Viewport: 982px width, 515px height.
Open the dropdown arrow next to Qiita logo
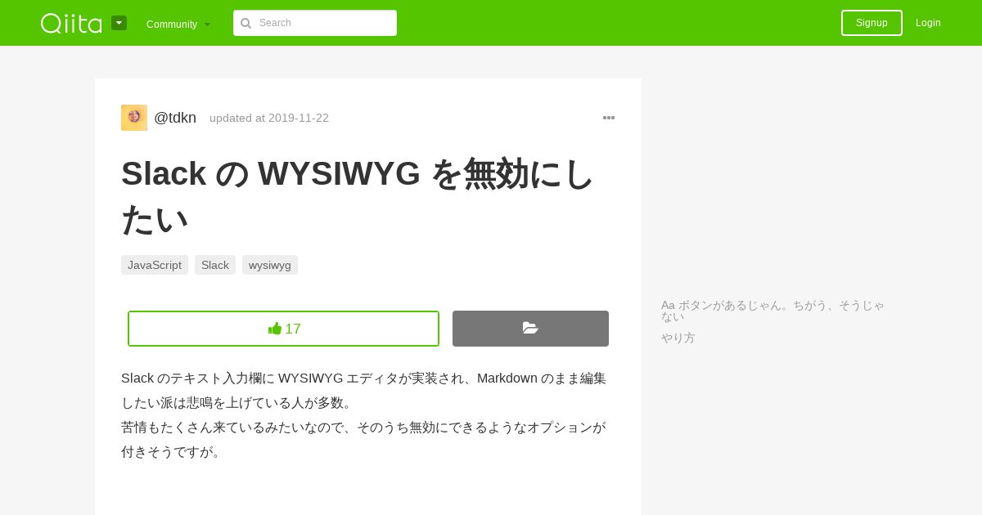tap(119, 23)
